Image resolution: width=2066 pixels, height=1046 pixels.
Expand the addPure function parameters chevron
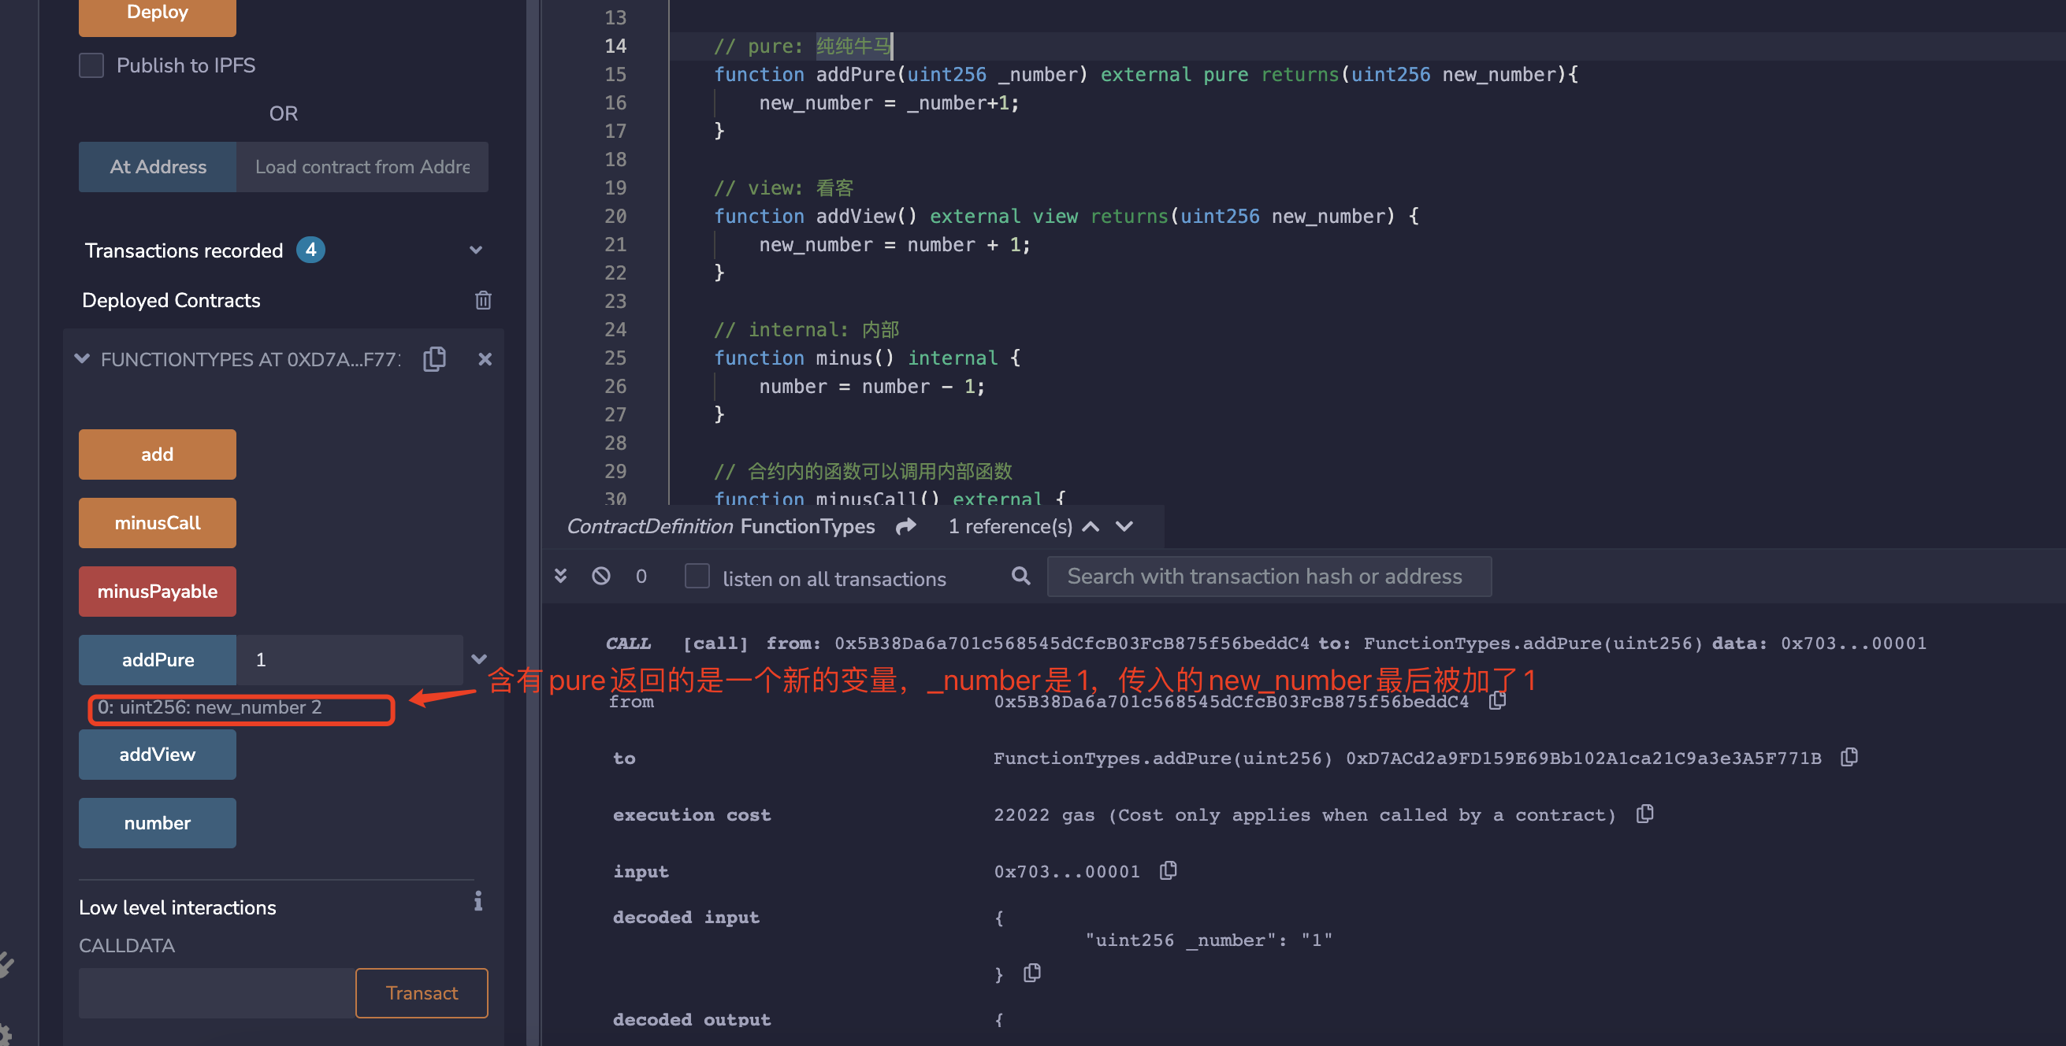pyautogui.click(x=479, y=658)
